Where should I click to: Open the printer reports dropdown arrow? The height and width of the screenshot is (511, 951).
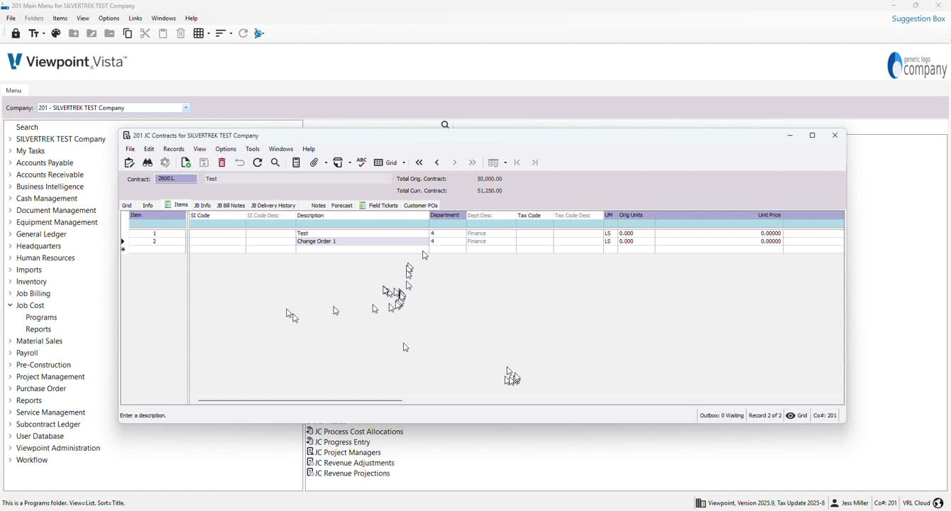(350, 163)
